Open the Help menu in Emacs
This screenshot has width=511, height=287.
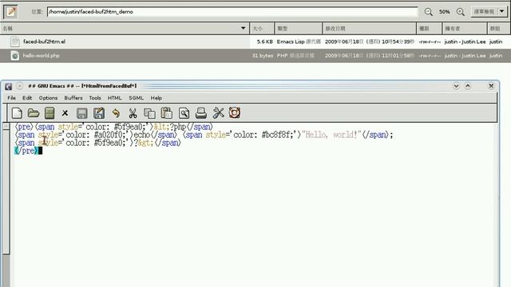coord(156,98)
